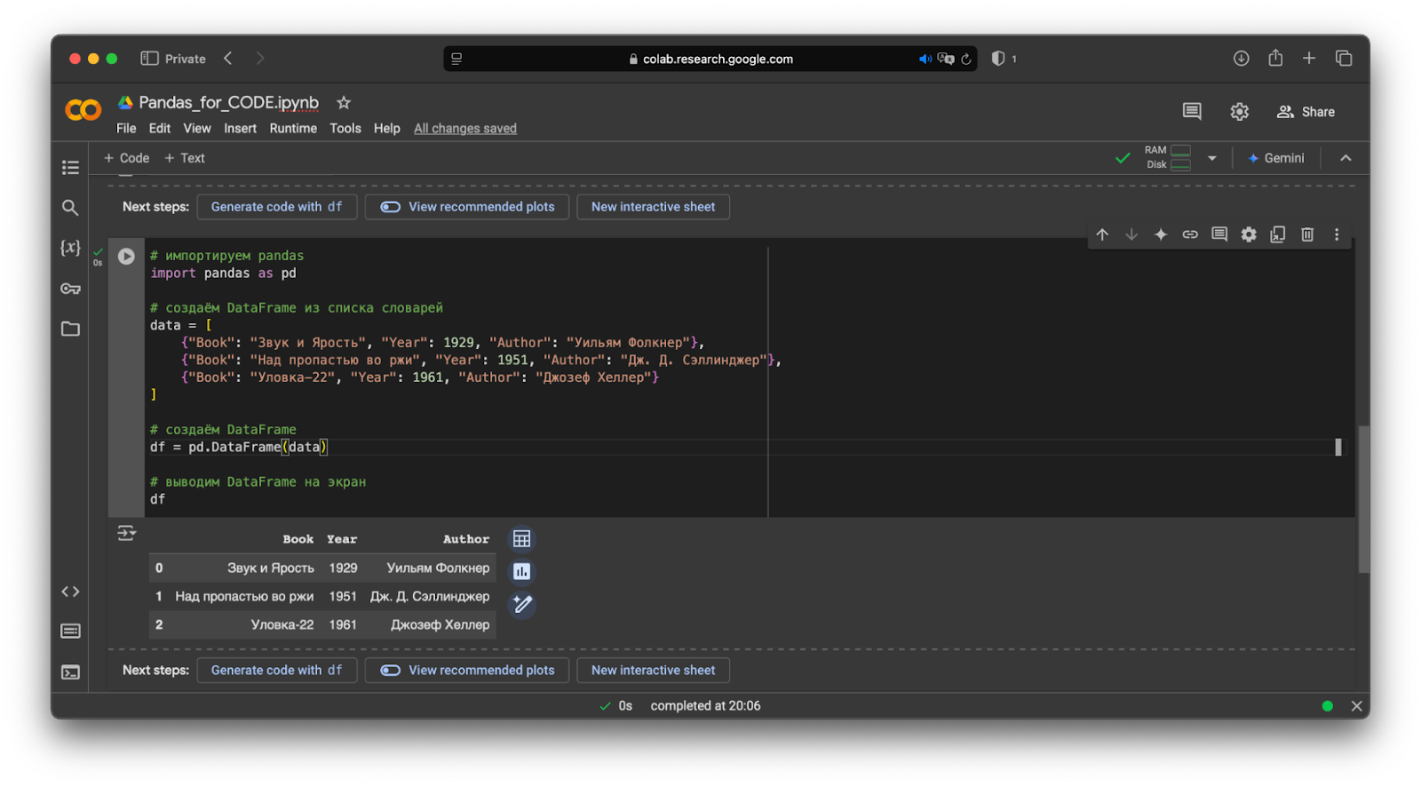This screenshot has width=1421, height=787.
Task: Run the code cell with play button
Action: [x=126, y=257]
